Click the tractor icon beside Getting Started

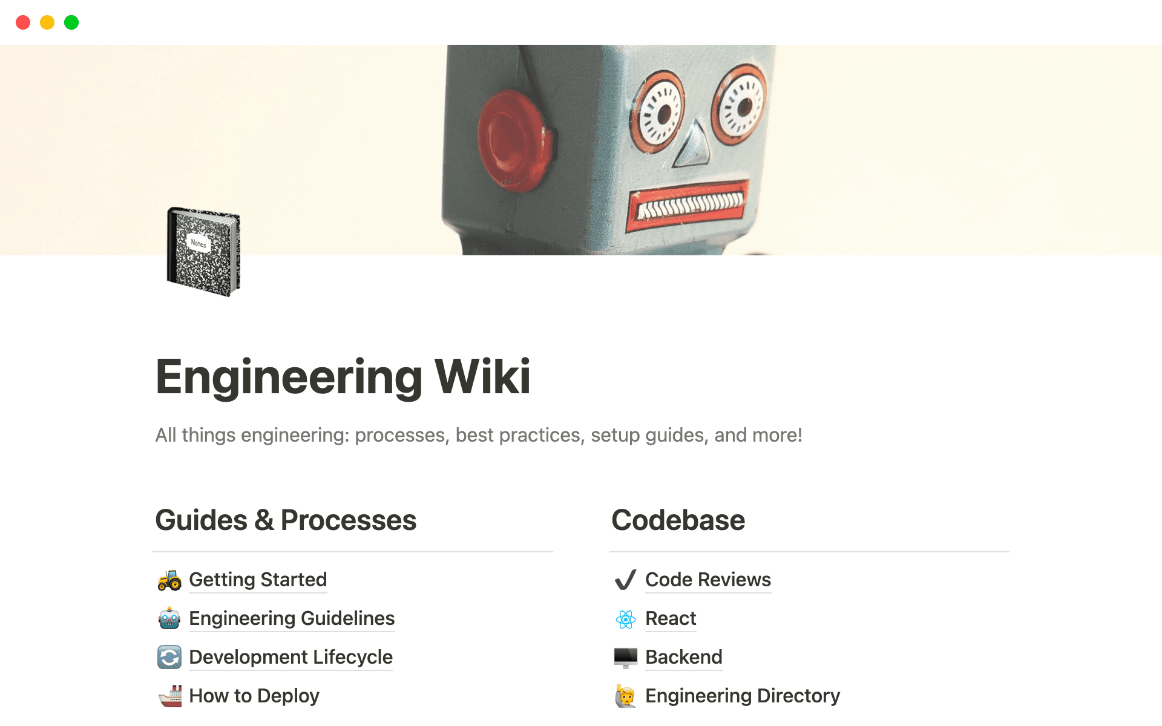tap(169, 580)
